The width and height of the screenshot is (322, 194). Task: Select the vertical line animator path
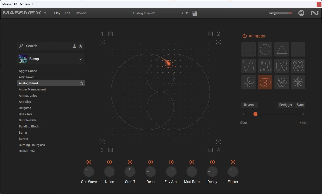pyautogui.click(x=298, y=49)
